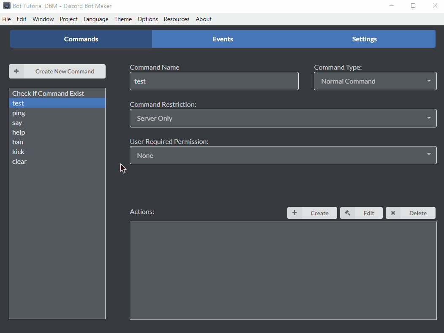444x333 pixels.
Task: Click the X icon on Delete button
Action: click(x=393, y=213)
